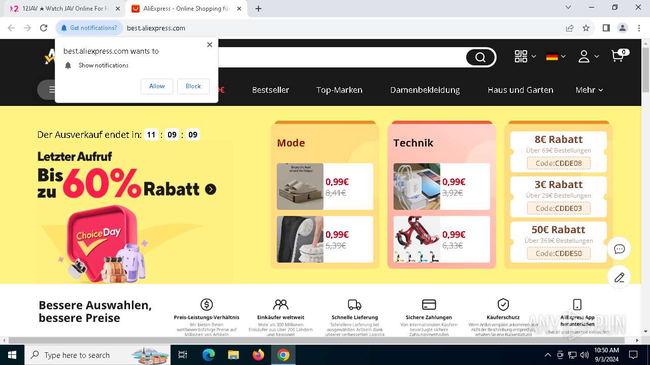Screen dimensions: 650x365
Task: Click the Sichere Zahlungen card icon
Action: pos(429,304)
